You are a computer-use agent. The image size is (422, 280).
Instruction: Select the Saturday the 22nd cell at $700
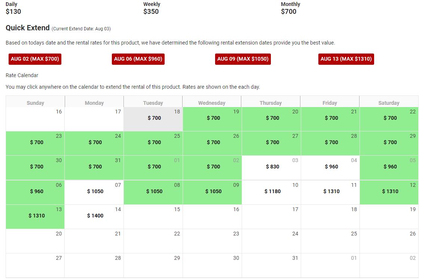(389, 118)
